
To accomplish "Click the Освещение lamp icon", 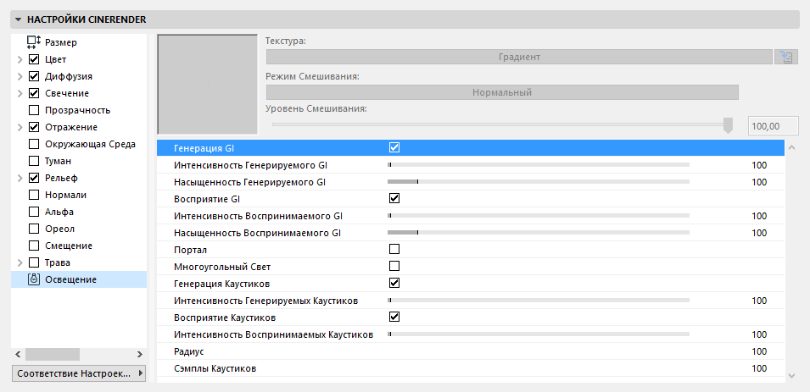I will 34,279.
